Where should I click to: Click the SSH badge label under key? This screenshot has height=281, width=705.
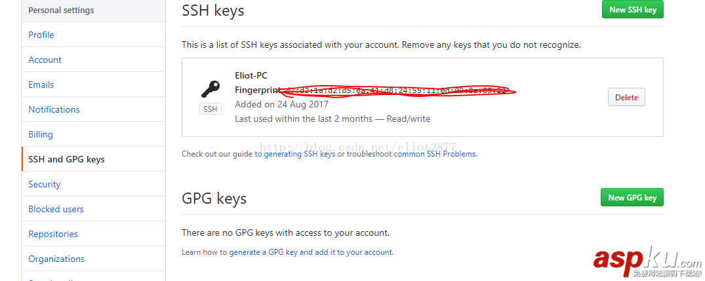(211, 109)
